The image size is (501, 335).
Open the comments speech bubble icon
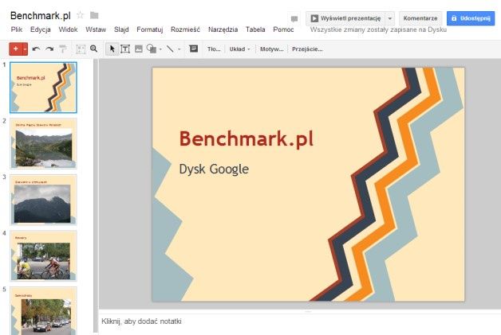[294, 19]
